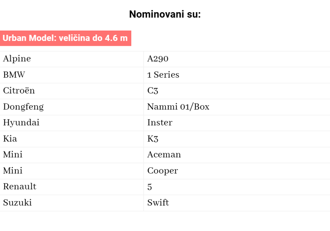Select the A290 model cell
The image size is (330, 231).
237,59
